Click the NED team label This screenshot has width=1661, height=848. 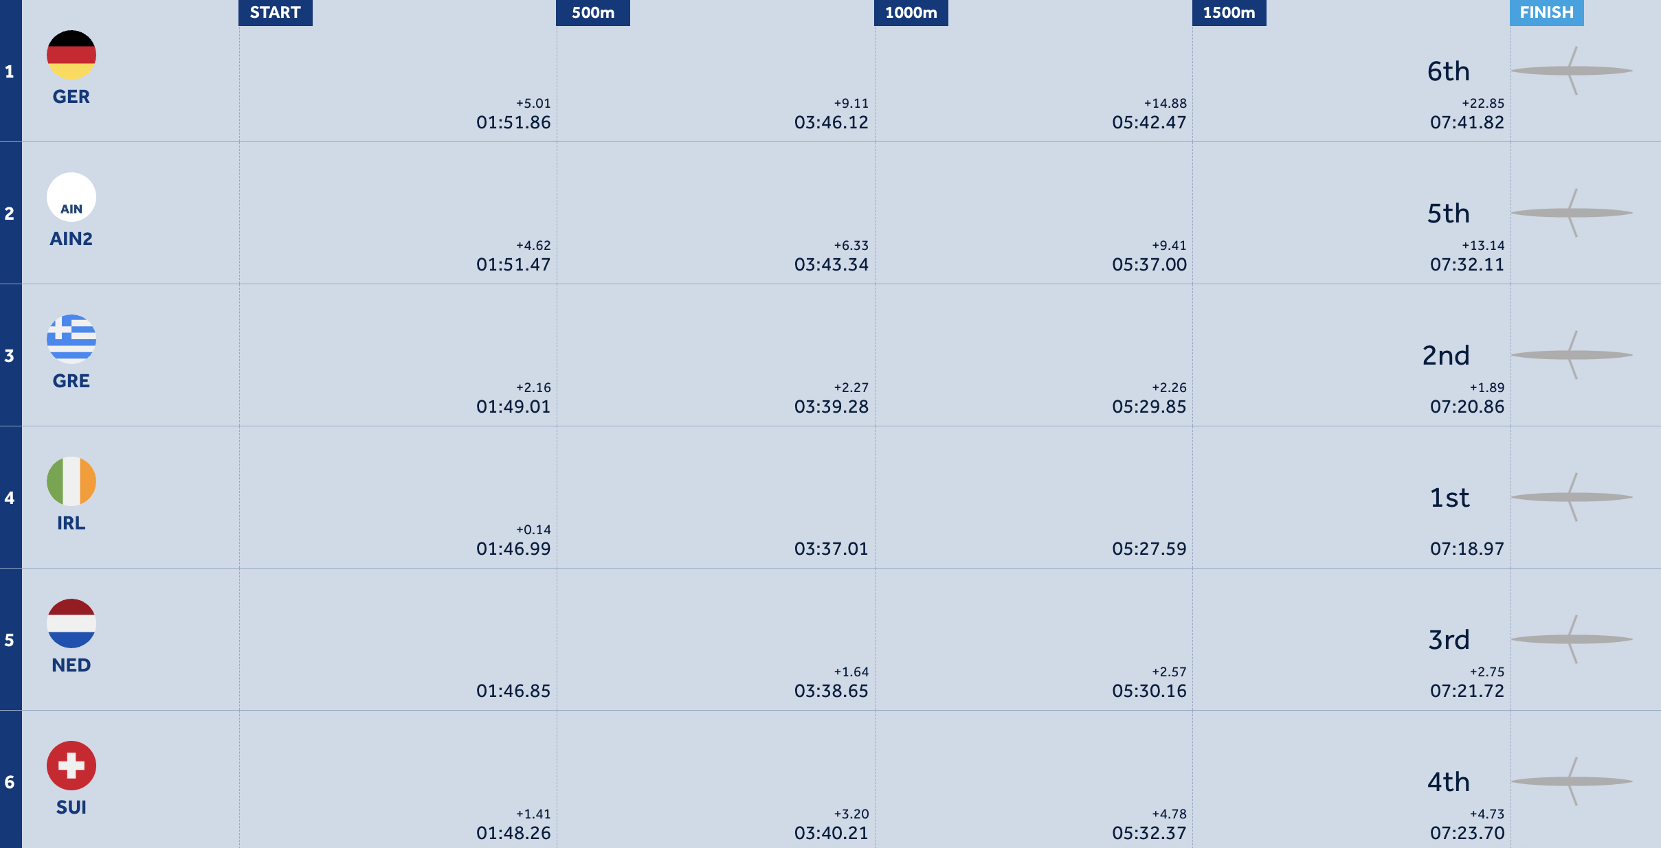click(71, 665)
